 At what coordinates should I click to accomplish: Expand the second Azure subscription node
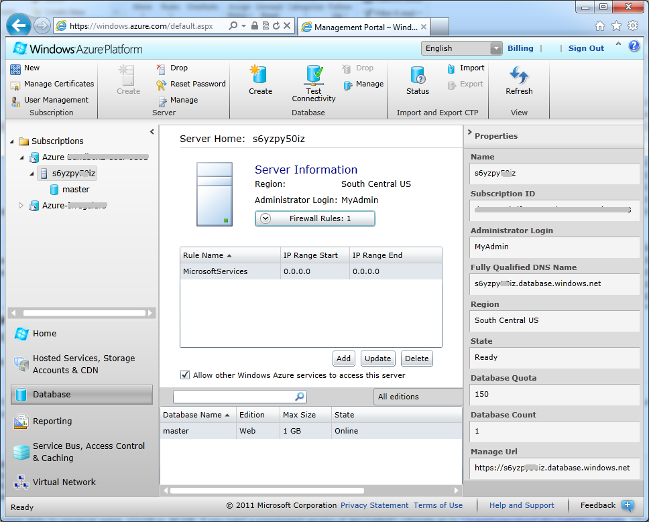pos(21,205)
